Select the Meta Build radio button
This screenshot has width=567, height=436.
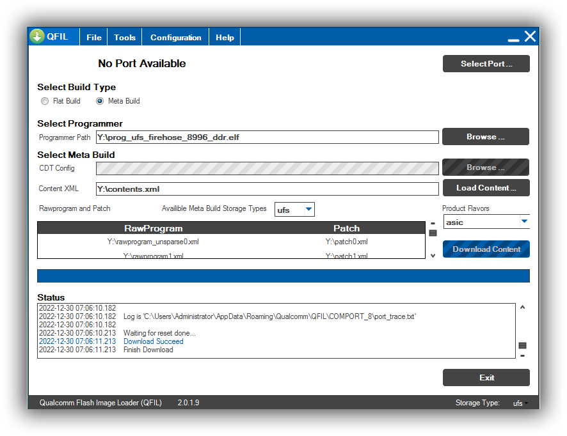(100, 101)
